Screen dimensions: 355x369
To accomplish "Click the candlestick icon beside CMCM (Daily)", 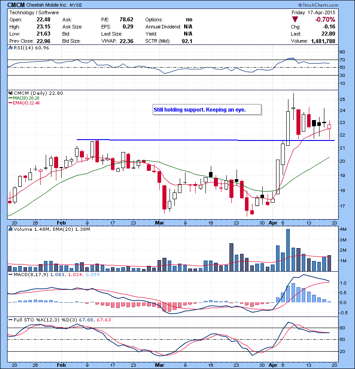I will 10,93.
